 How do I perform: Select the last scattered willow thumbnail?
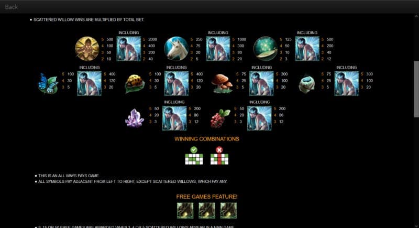pos(228,211)
